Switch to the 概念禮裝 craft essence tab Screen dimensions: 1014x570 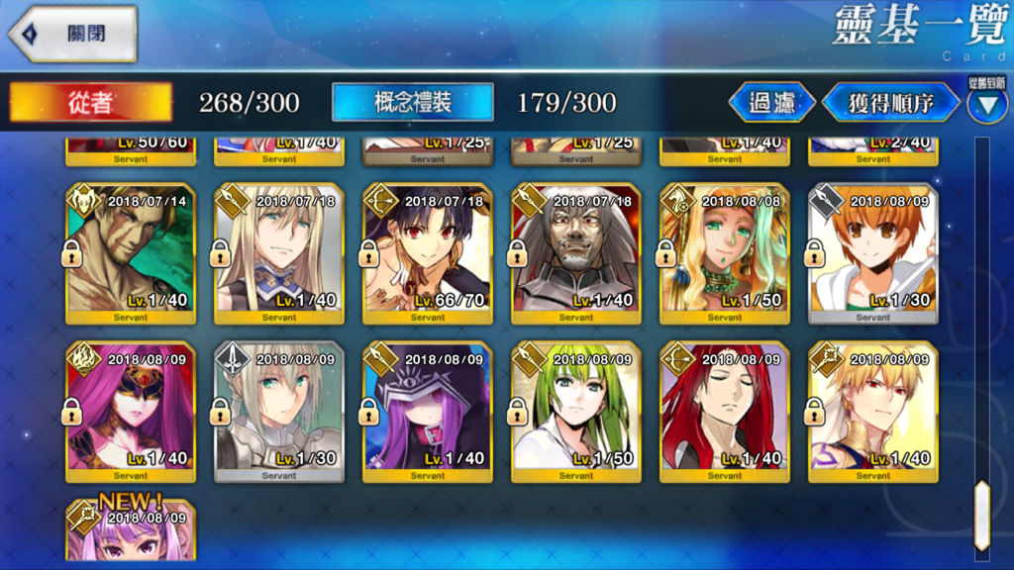(413, 102)
